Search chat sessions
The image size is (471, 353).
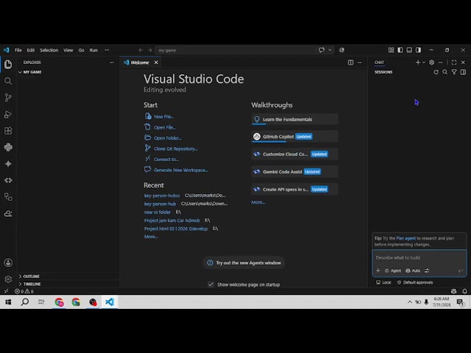(445, 72)
